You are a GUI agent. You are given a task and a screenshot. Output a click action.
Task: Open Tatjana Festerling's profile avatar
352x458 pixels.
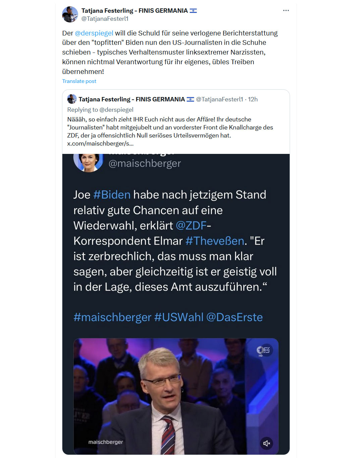tap(70, 14)
